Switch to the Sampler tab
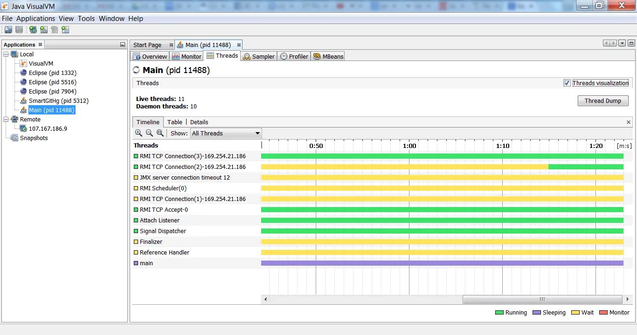637x335 pixels. (259, 56)
